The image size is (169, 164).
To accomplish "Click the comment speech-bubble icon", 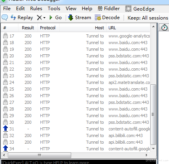I will coord(5,18).
